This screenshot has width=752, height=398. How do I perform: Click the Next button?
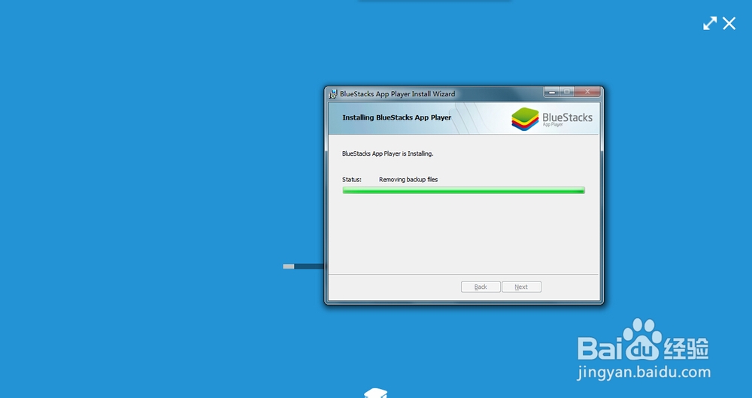pos(521,287)
